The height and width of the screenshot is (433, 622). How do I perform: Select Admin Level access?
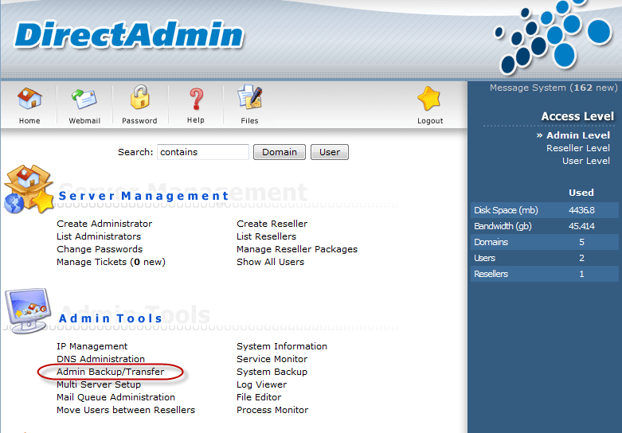(577, 135)
